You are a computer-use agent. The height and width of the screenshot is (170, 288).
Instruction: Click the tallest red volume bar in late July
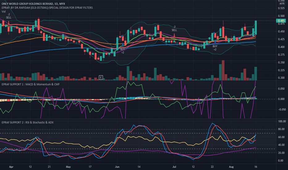[x=223, y=70]
